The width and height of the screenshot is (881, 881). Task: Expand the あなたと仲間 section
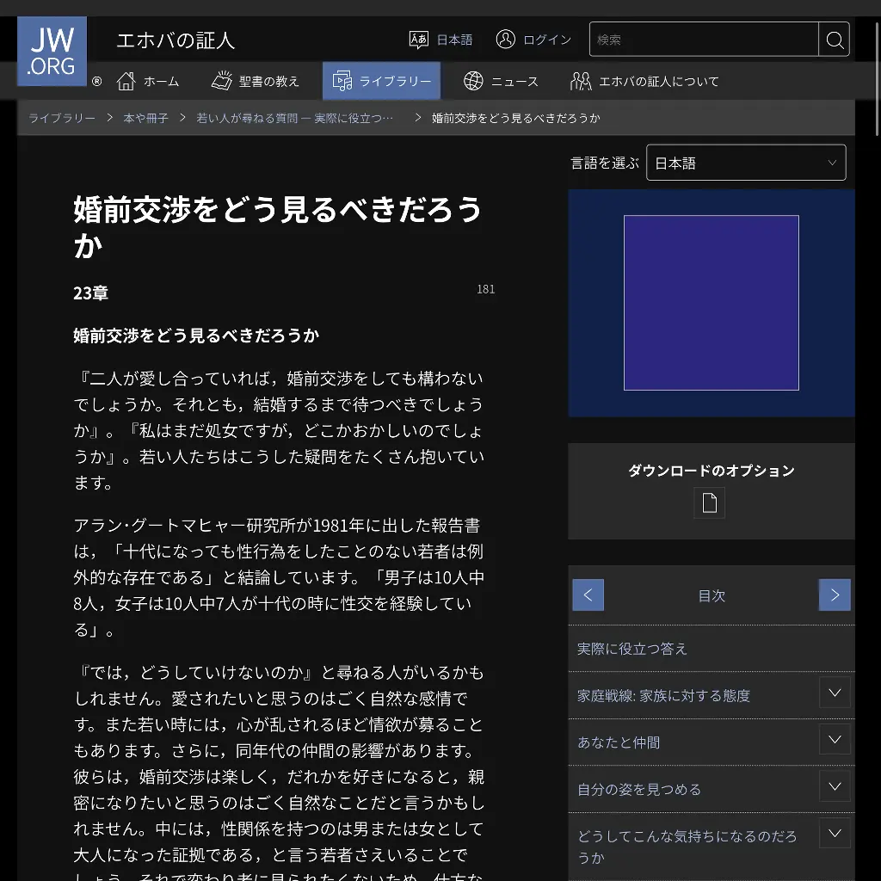(x=834, y=738)
